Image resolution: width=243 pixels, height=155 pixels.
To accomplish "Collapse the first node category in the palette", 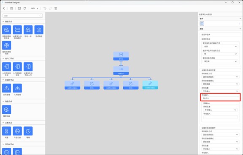I will 3,21.
